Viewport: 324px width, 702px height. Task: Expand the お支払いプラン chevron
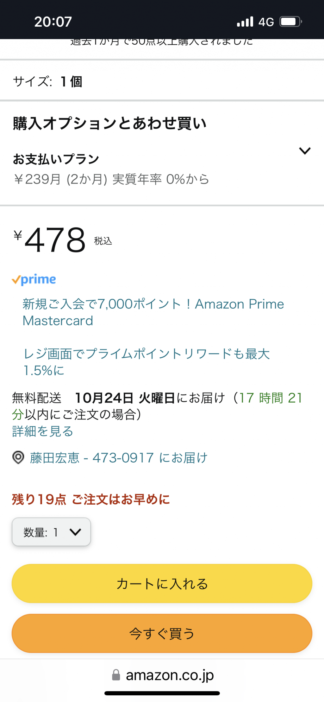pyautogui.click(x=305, y=151)
